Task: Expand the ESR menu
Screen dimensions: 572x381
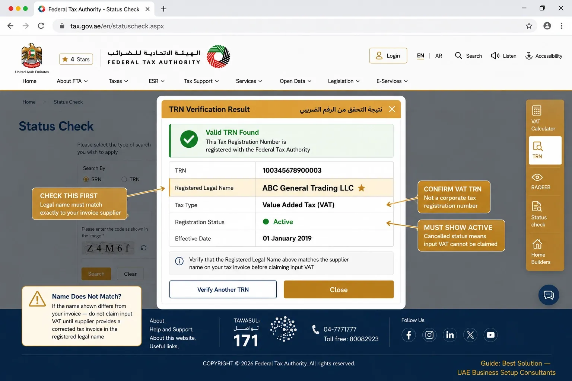Action: [157, 81]
